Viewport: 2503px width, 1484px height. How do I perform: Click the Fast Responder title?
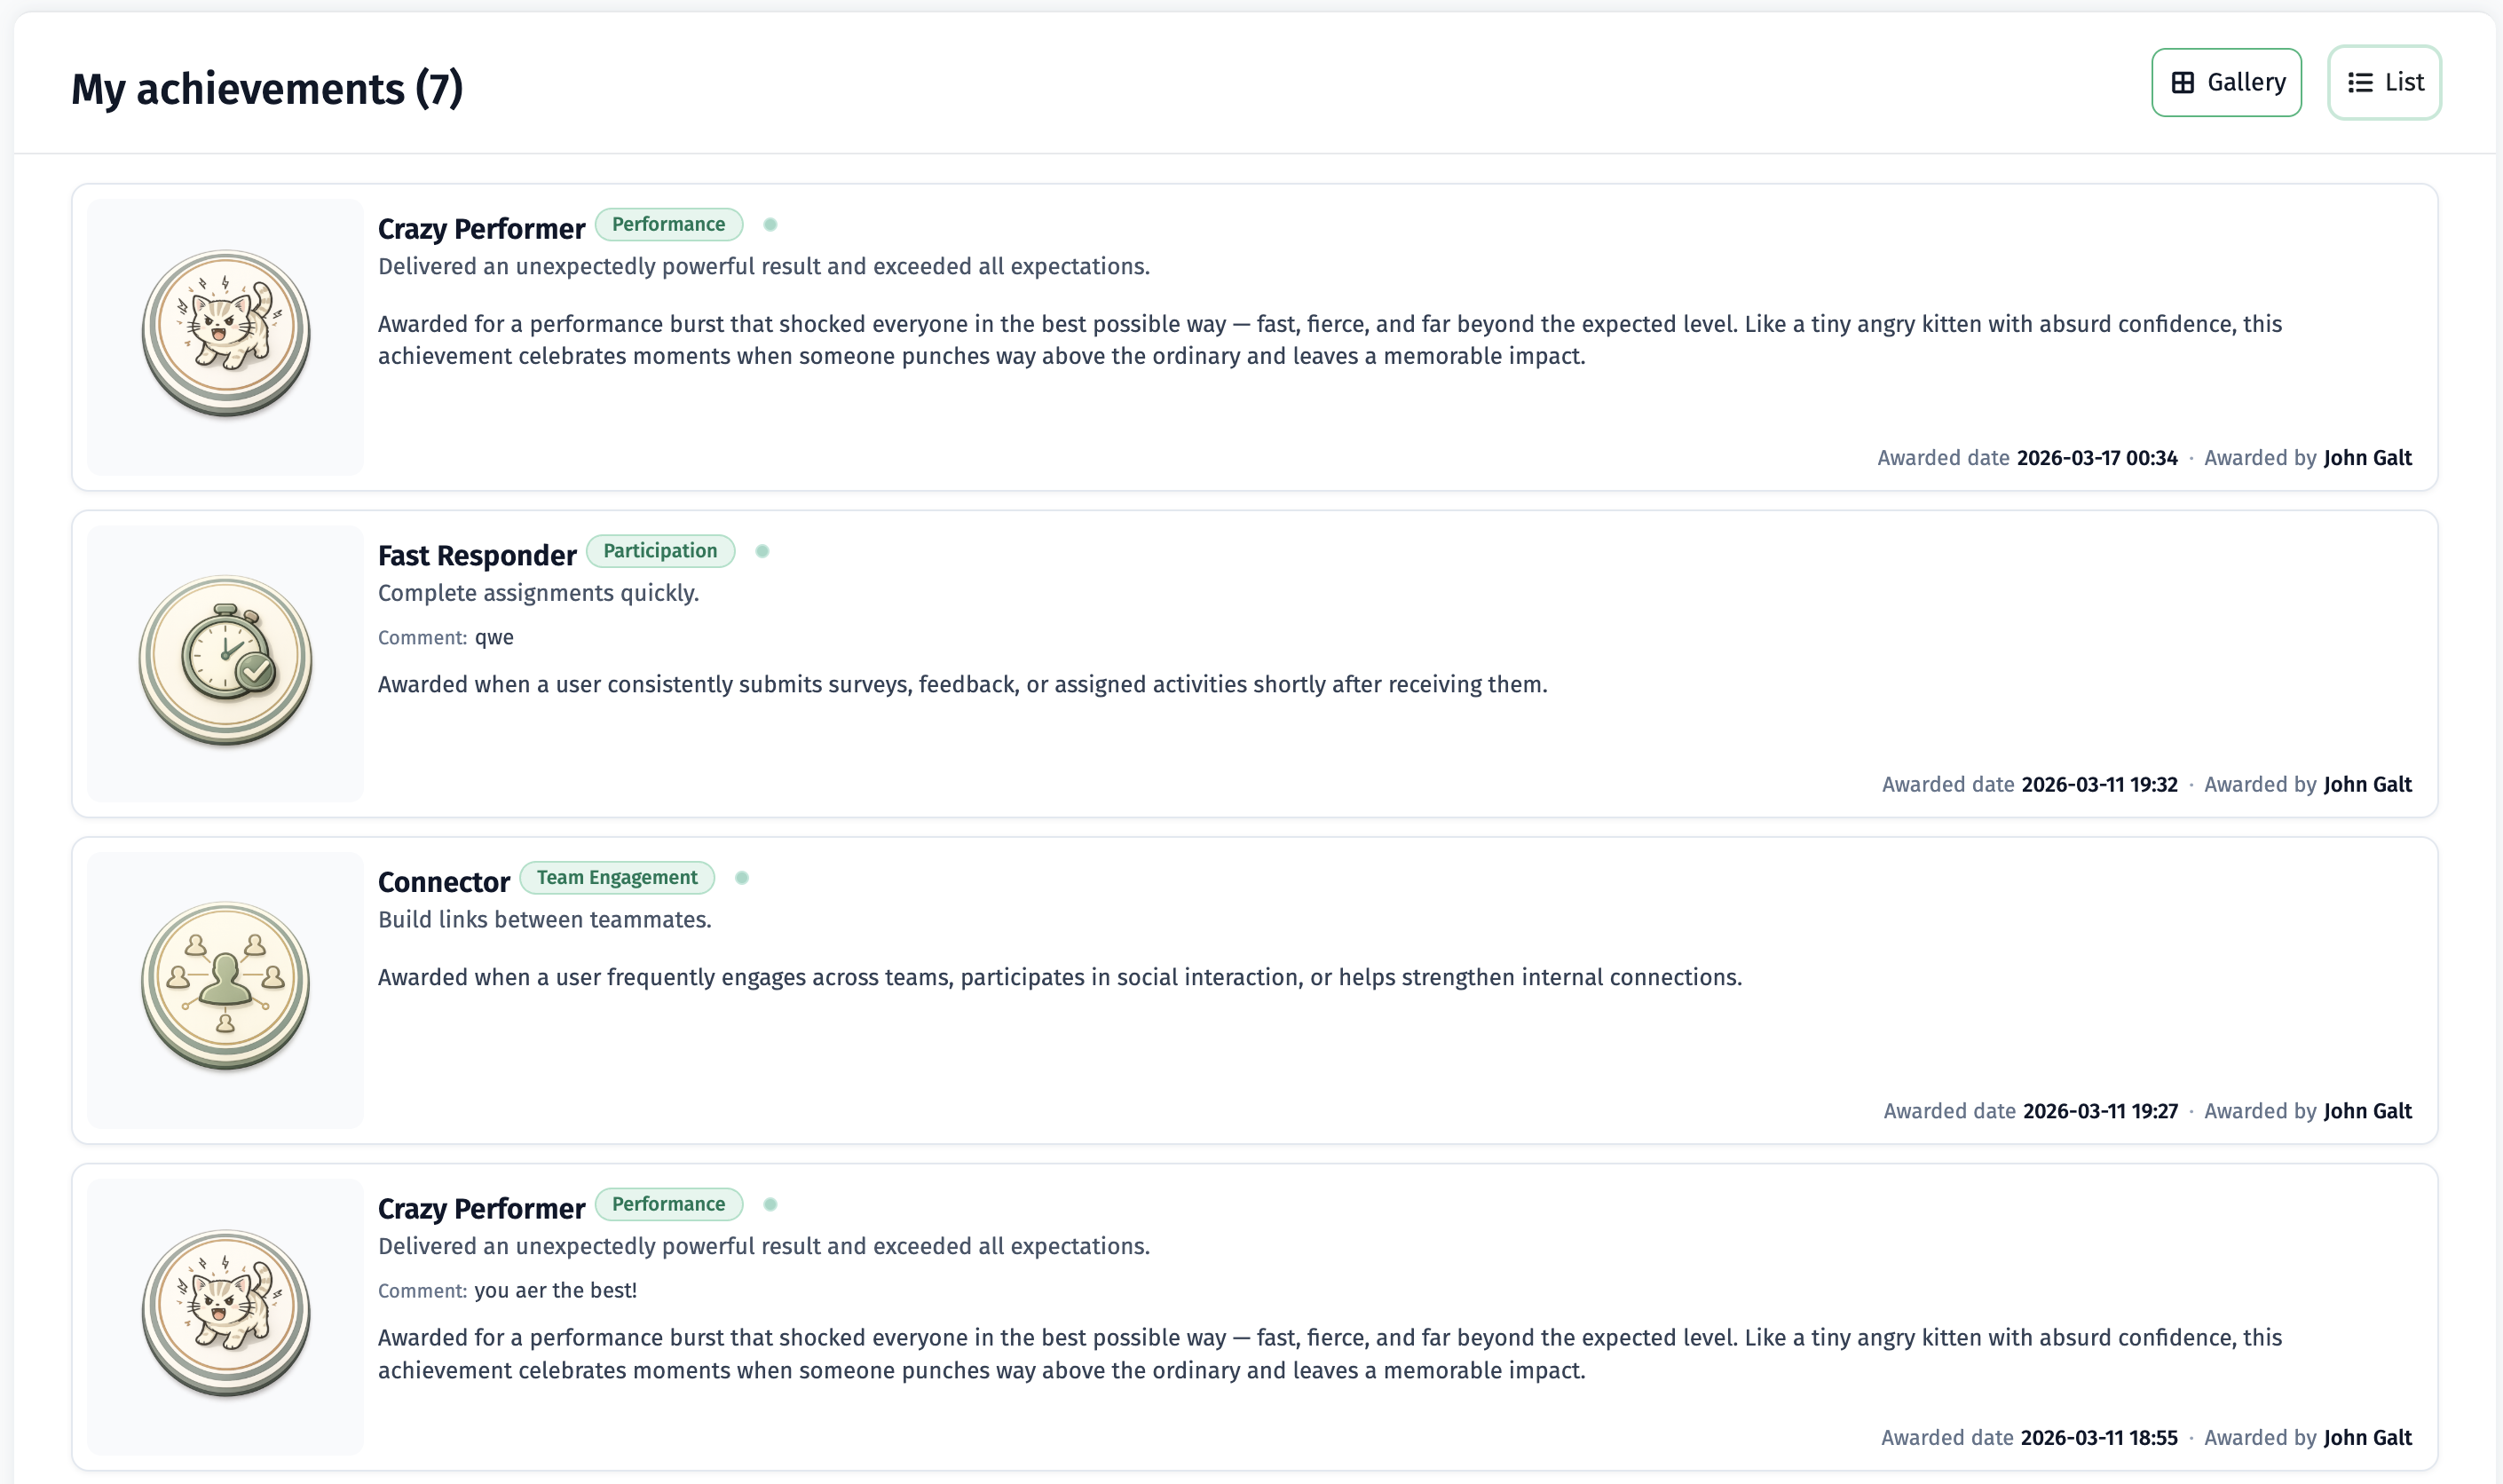(x=477, y=555)
